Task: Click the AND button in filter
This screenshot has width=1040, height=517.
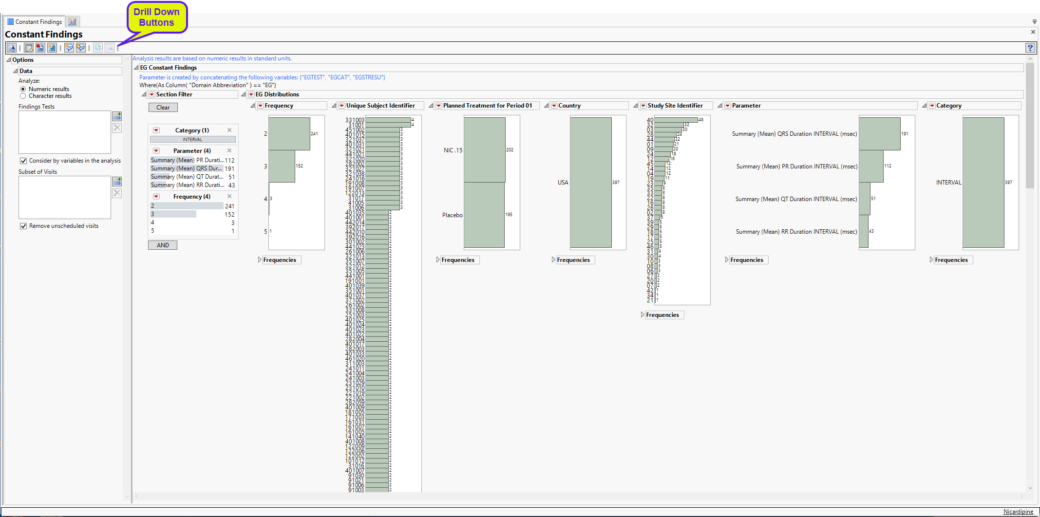Action: [x=163, y=245]
